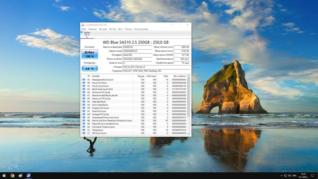The image size is (318, 179).
Task: Click the status orb beside Maximum P/E Cycles
Action: pyautogui.click(x=84, y=99)
